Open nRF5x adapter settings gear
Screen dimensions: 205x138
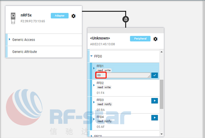tap(74, 16)
